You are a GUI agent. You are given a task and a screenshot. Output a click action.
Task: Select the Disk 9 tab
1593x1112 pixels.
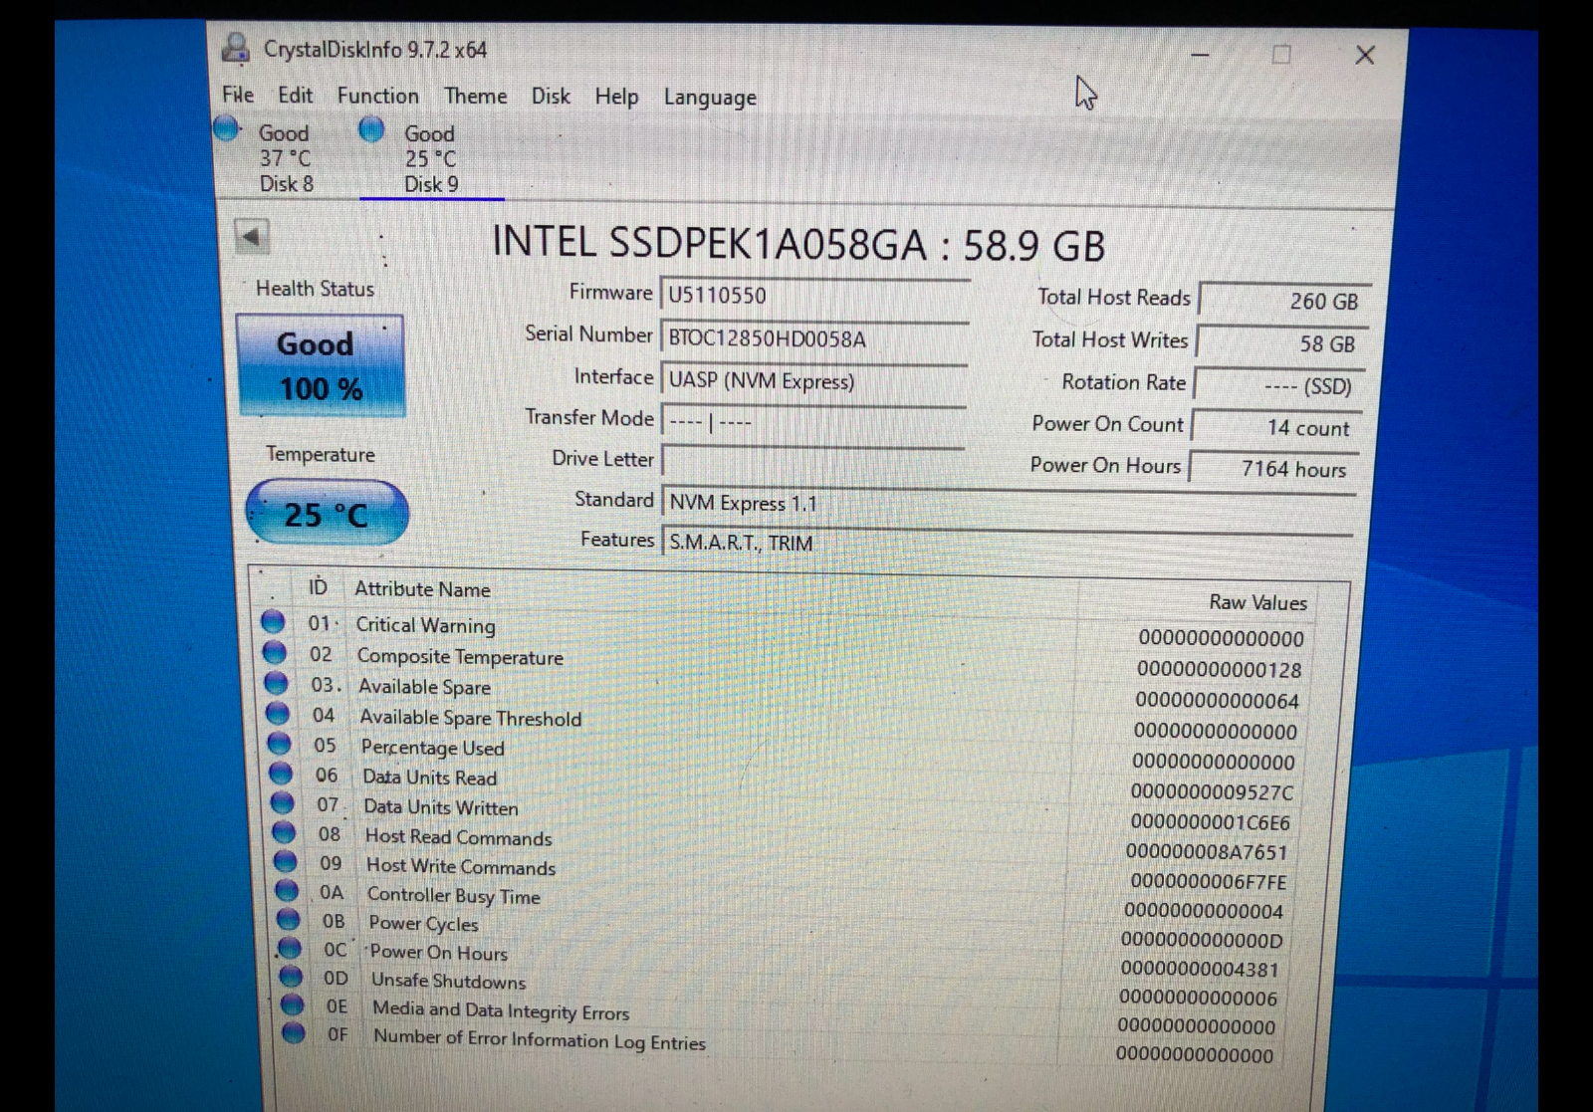point(430,158)
